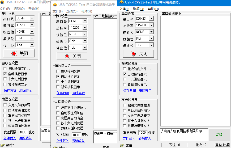Open the 文件(F) menu in COM23 window

coord(124,9)
